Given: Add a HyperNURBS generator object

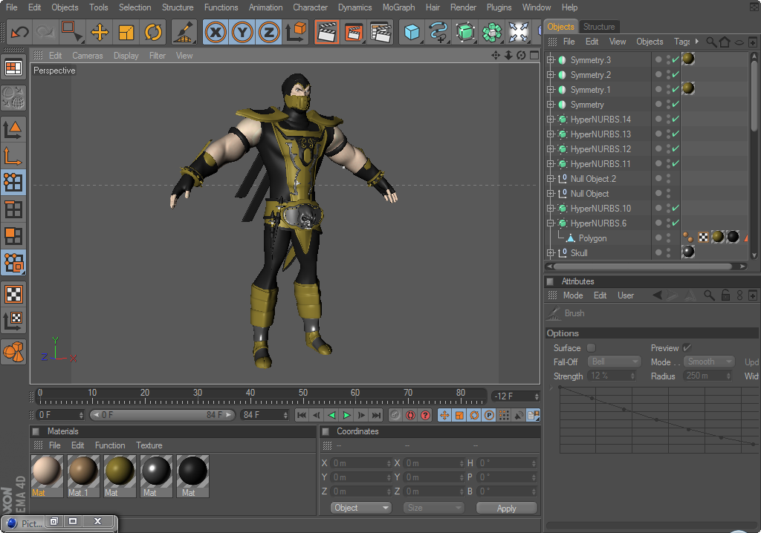Looking at the screenshot, I should pos(465,33).
